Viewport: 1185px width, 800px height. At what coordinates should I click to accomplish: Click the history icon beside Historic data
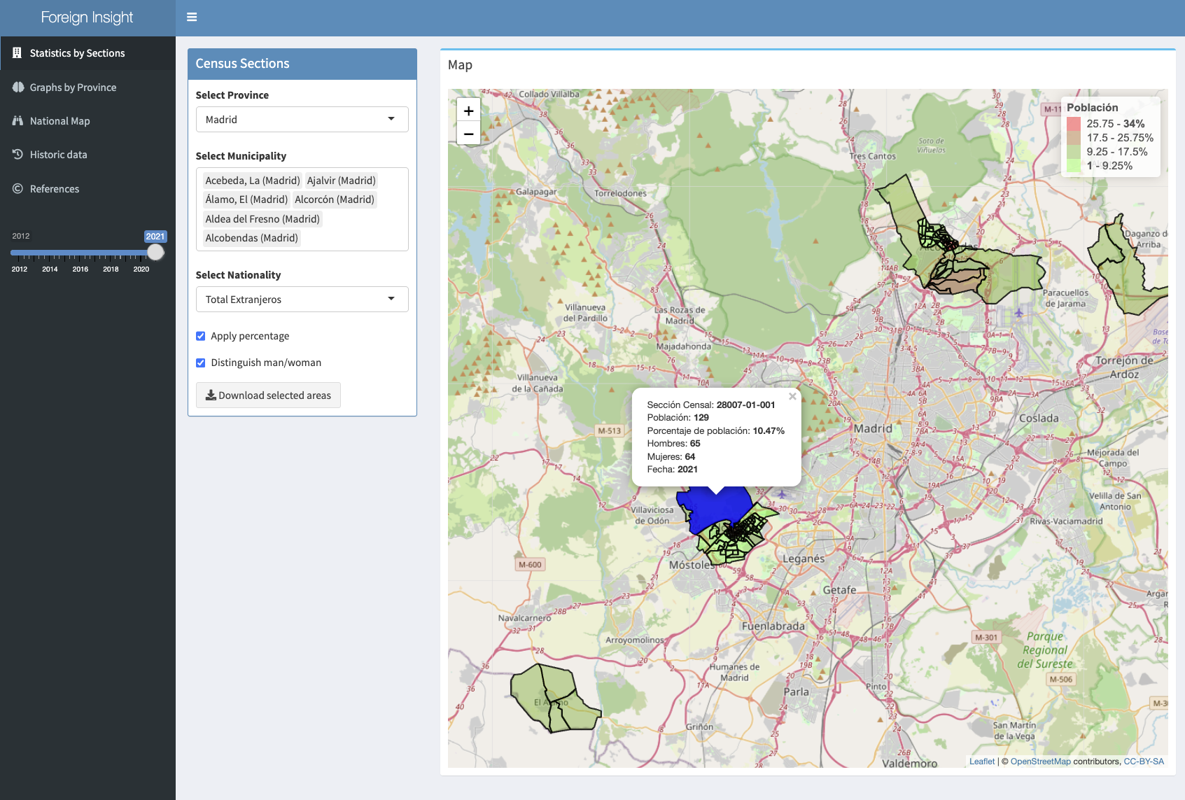tap(18, 155)
